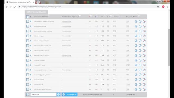Image resolution: width=174 pixels, height=98 pixels.
Task: Tick the checkbox for 'номер пиццы'
Action: click(27, 60)
